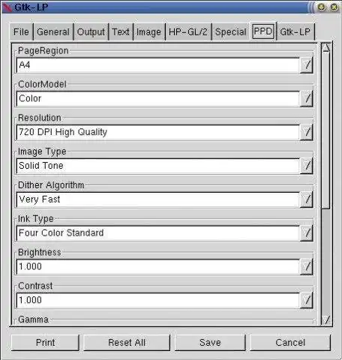Image resolution: width=342 pixels, height=360 pixels.
Task: Click the Dither Algorithm field Very Fast
Action: pos(157,199)
